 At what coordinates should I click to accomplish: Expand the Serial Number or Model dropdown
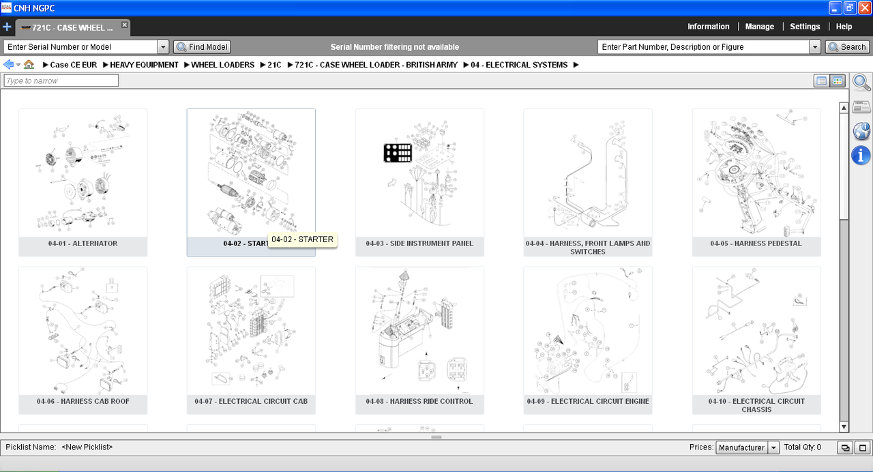click(163, 47)
